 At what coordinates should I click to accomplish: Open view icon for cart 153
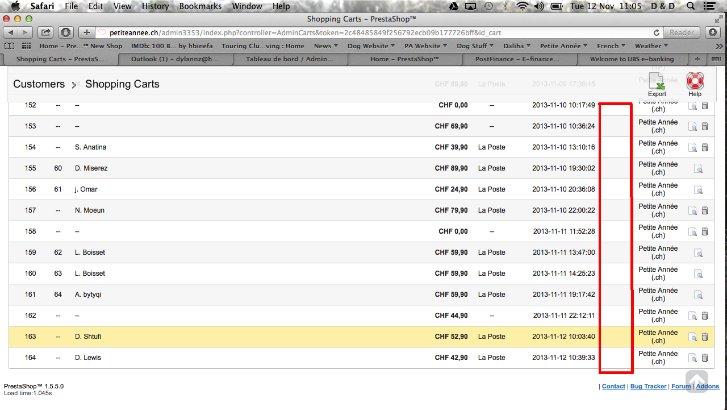coord(693,126)
